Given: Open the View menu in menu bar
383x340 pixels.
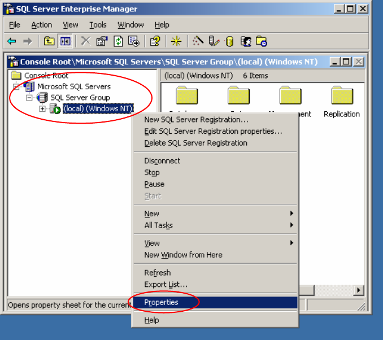Looking at the screenshot, I should [71, 25].
